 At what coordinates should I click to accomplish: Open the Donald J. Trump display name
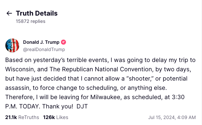pyautogui.click(x=41, y=42)
